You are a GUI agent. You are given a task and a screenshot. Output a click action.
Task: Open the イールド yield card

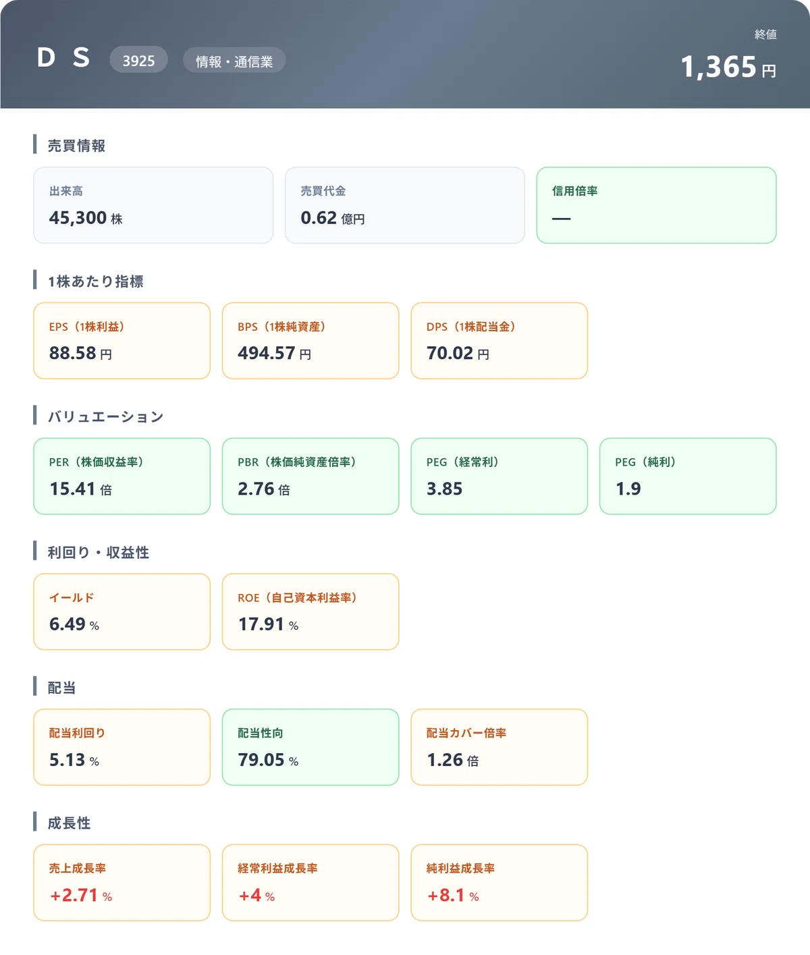coord(122,611)
